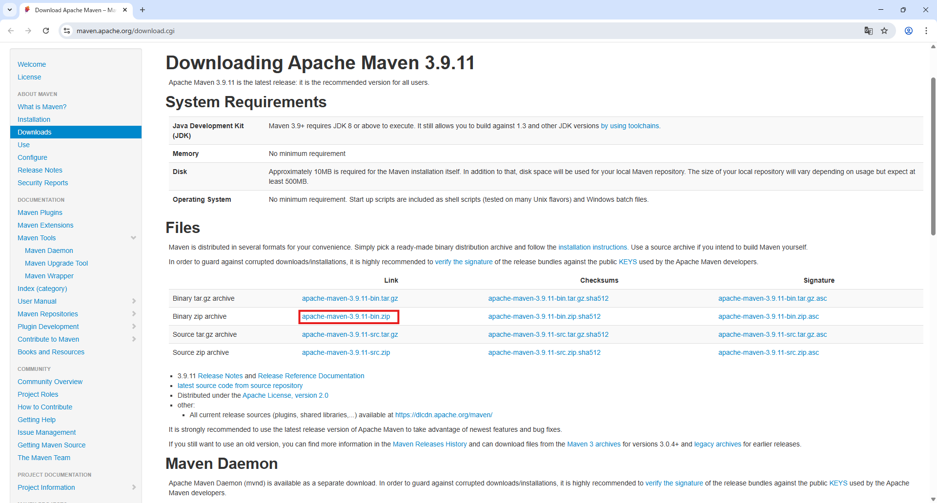937x503 pixels.
Task: Open Books and Resources sidebar link
Action: pos(51,352)
